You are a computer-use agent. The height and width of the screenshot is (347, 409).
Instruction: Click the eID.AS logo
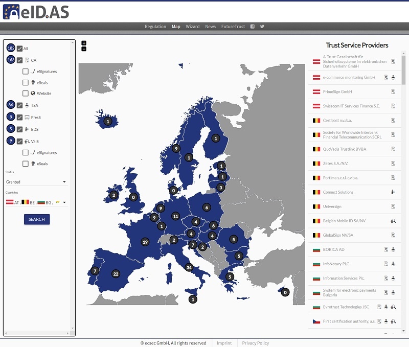pyautogui.click(x=36, y=11)
